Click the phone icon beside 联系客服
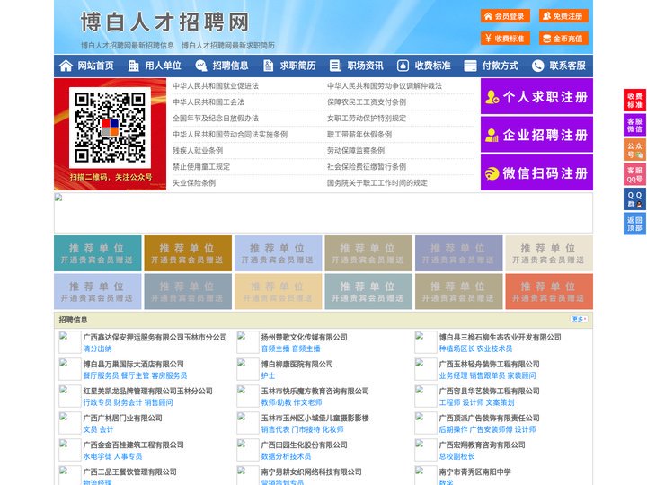 pyautogui.click(x=537, y=66)
